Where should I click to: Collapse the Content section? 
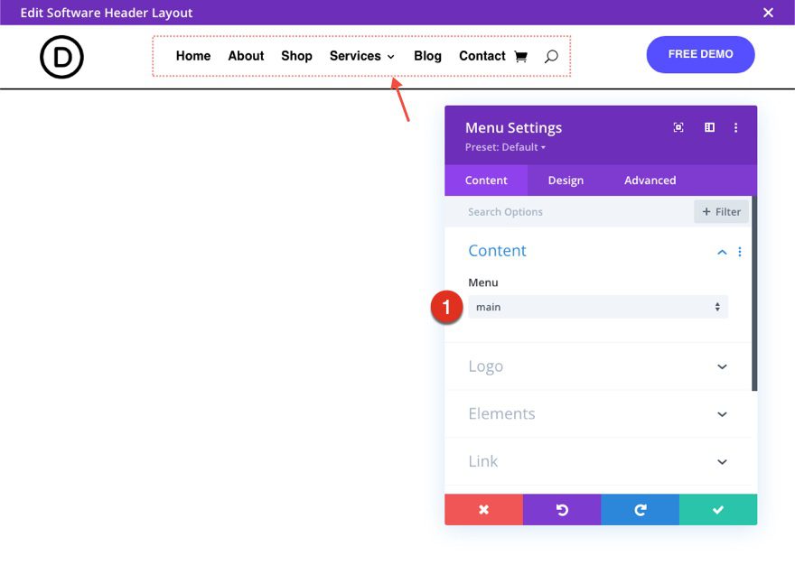(x=721, y=252)
